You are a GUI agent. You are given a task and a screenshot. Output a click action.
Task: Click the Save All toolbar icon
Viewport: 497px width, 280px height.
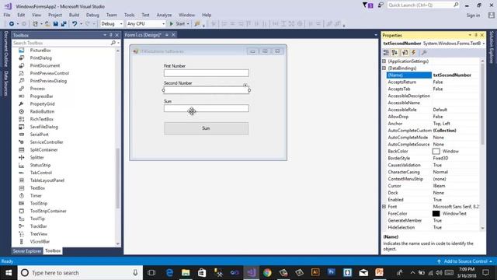[64, 24]
